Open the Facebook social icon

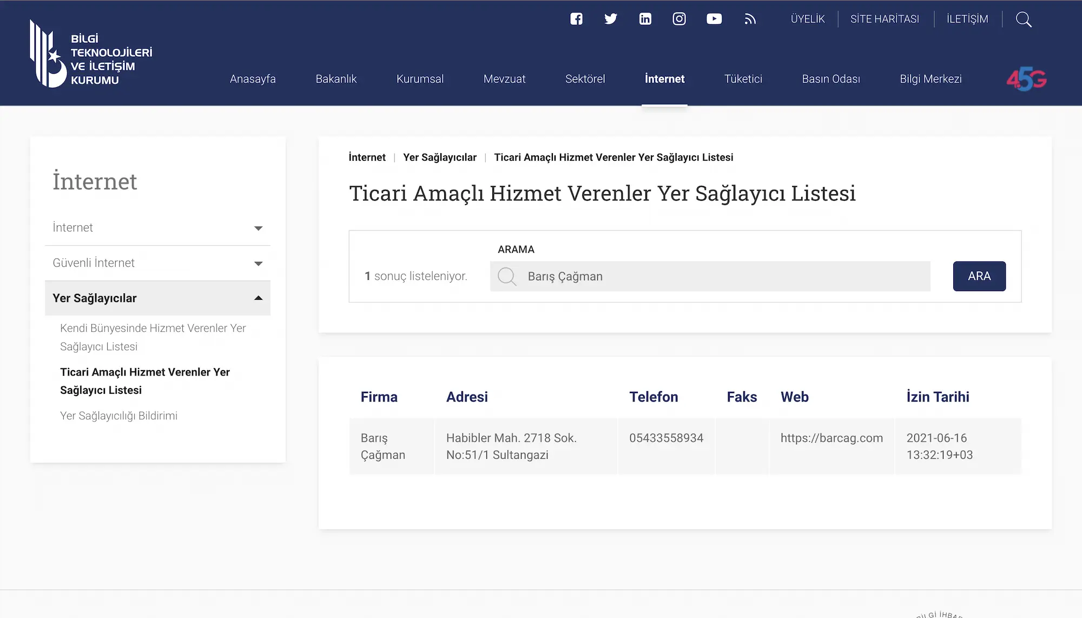point(576,19)
